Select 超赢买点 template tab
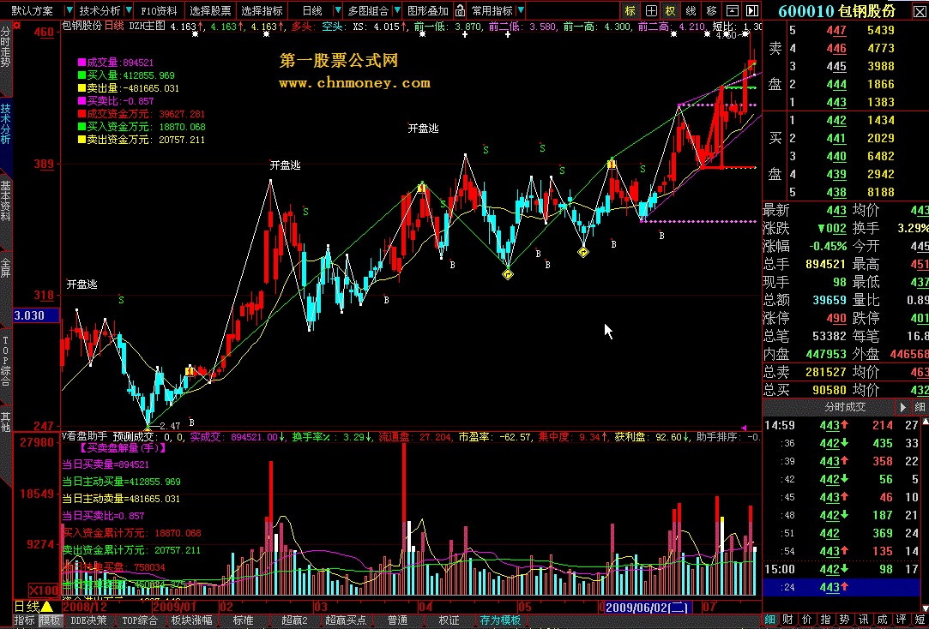This screenshot has width=929, height=629. (346, 620)
